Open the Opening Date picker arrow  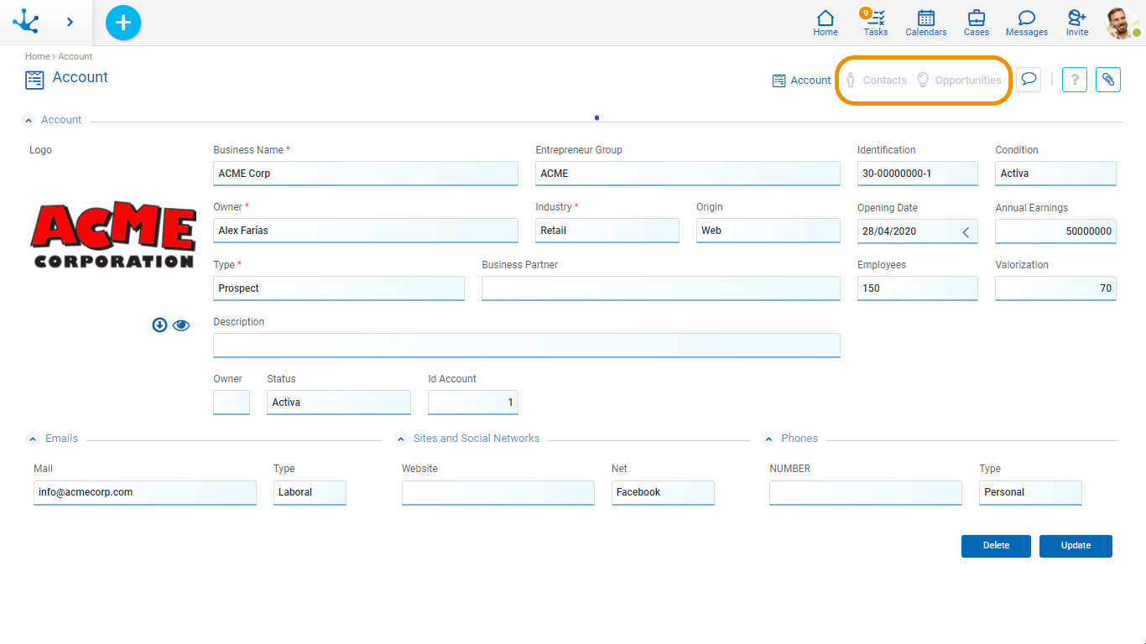[966, 232]
